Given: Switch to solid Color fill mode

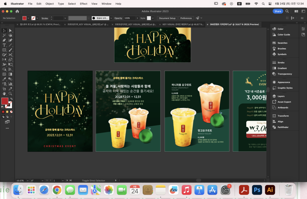Looking at the screenshot, I should [3, 112].
